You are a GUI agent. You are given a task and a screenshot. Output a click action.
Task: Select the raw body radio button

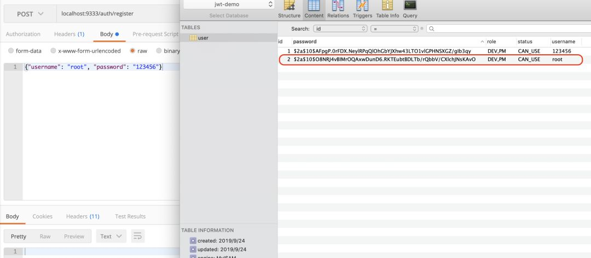click(x=132, y=50)
